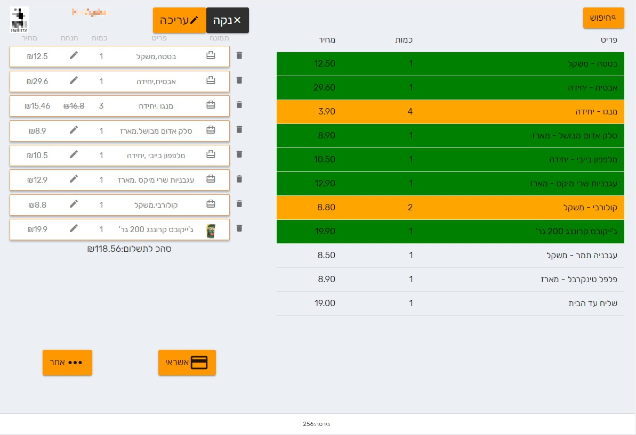Screen dimensions: 636x435
Task: Click the store logo at top left
Action: coord(20,20)
